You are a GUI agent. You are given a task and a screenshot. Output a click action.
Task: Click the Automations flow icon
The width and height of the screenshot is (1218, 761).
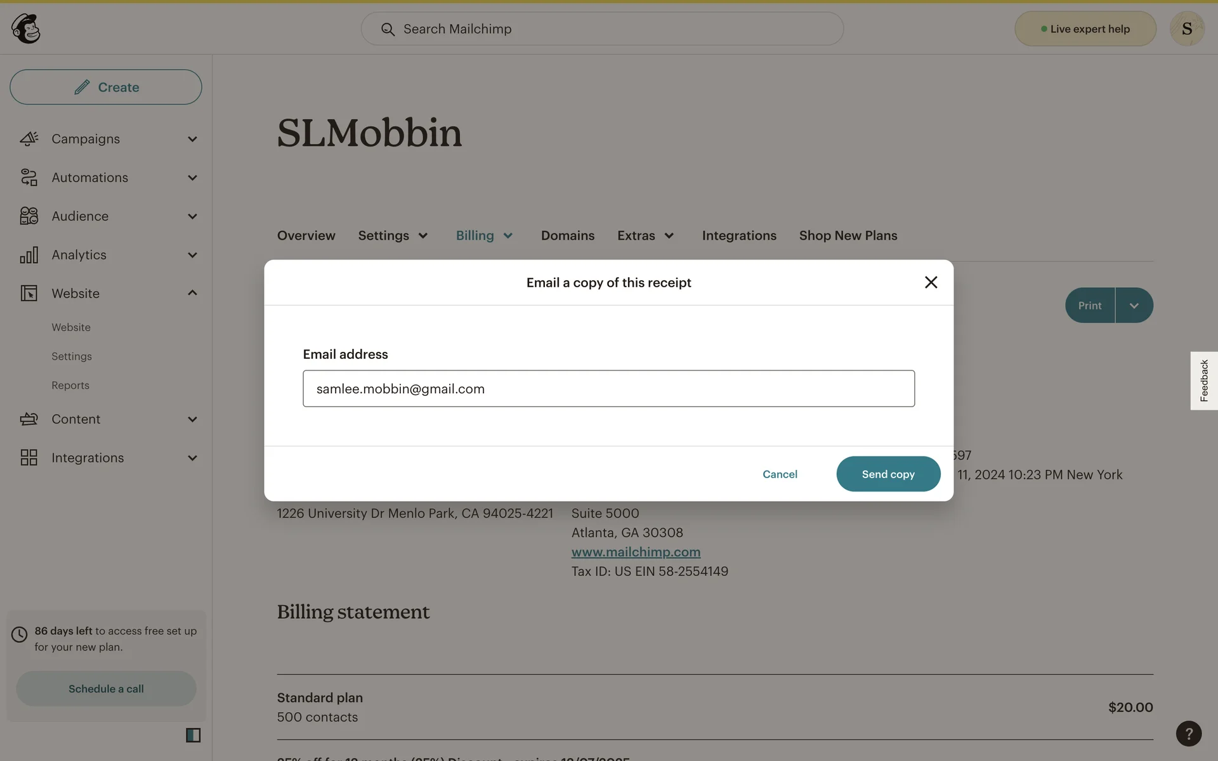pos(29,178)
